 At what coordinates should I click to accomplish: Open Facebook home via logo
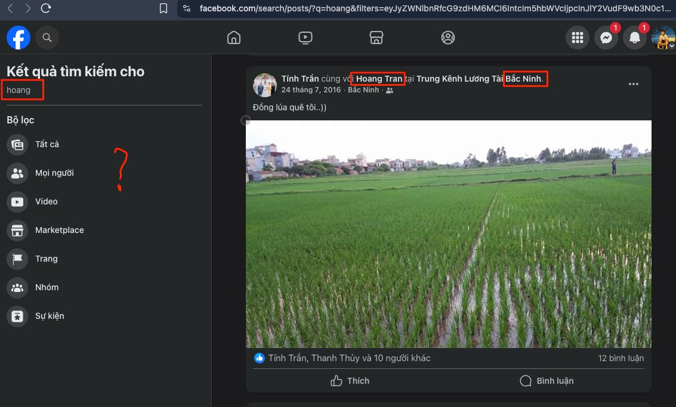click(18, 38)
